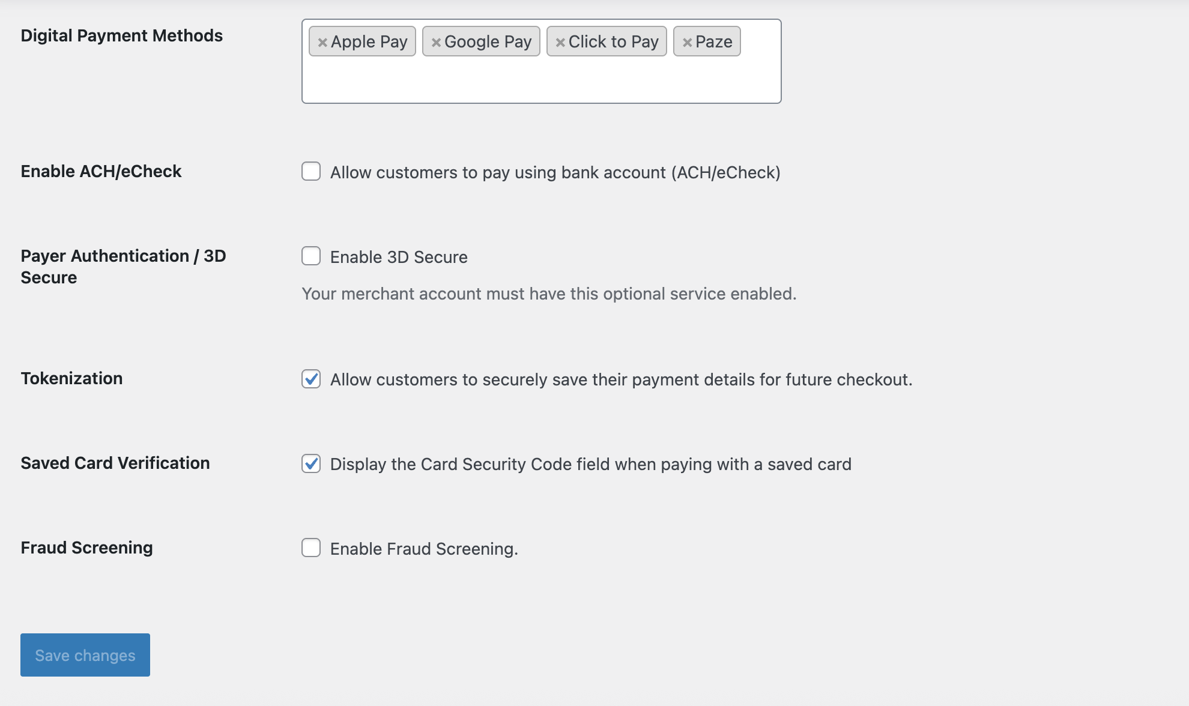The width and height of the screenshot is (1189, 706).
Task: Remove the Click to Pay tag
Action: coord(560,42)
